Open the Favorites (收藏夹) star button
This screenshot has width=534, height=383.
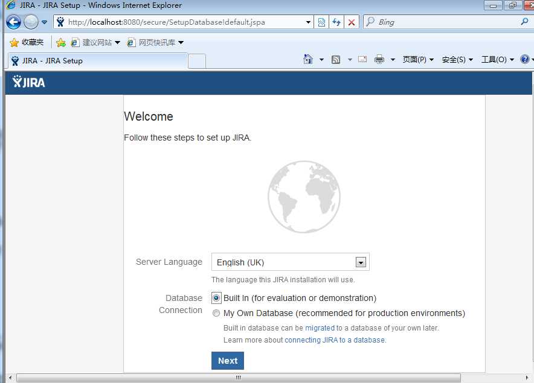[27, 42]
